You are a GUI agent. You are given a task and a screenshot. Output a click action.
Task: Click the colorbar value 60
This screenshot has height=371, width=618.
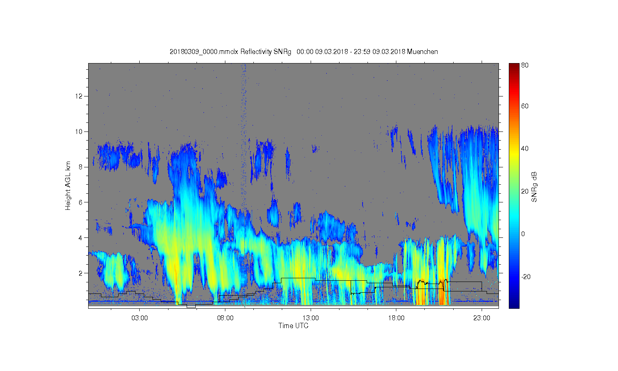click(x=525, y=106)
